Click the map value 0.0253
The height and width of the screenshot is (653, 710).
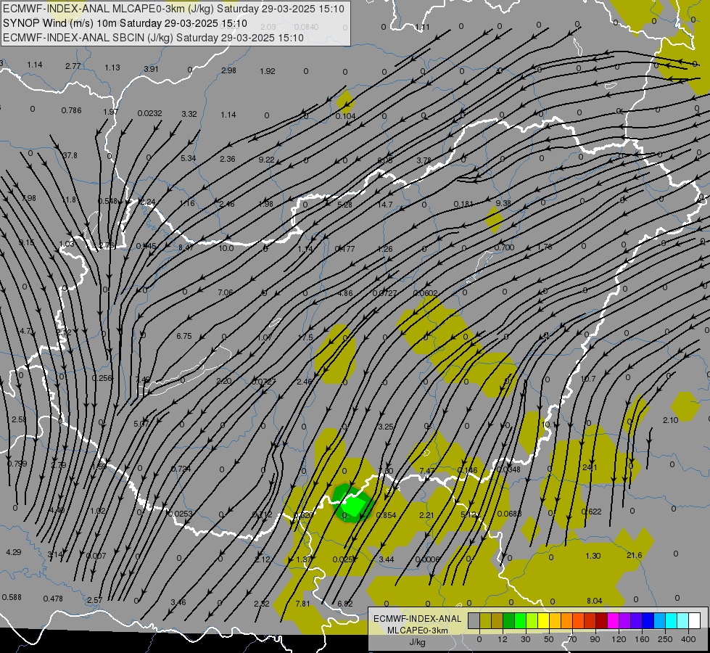(180, 514)
